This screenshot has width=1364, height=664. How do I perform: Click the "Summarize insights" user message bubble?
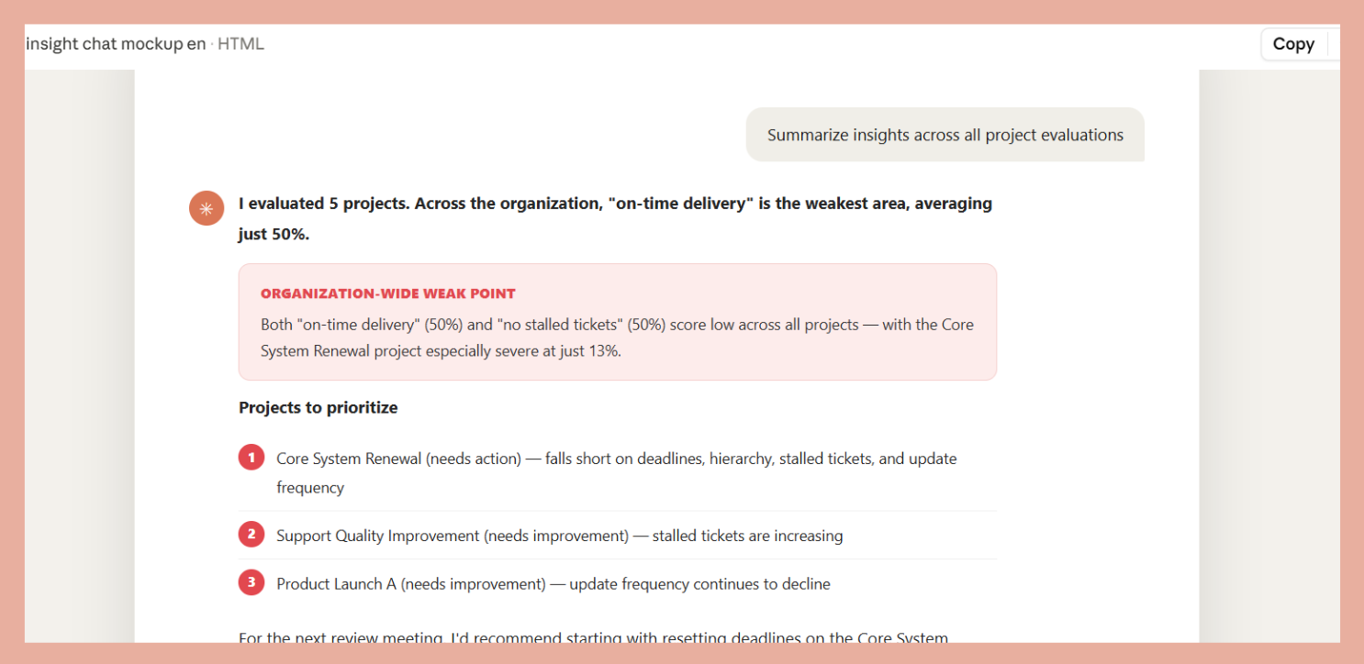tap(945, 135)
